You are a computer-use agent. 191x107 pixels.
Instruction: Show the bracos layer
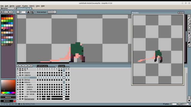point(18,73)
